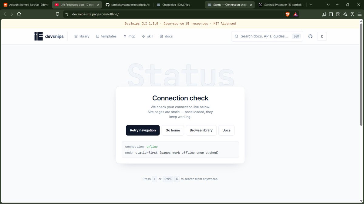Click the browser forward arrow
This screenshot has height=204, width=364.
tap(12, 14)
